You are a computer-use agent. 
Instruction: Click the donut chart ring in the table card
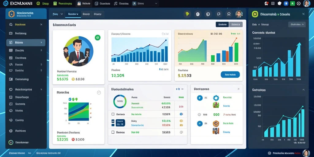coord(120,101)
